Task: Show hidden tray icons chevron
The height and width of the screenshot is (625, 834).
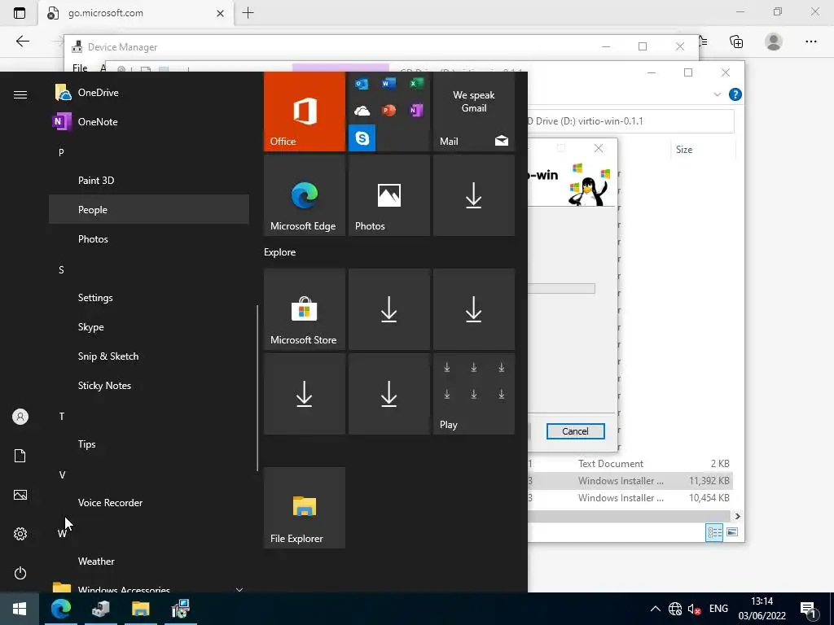Action: pos(656,609)
